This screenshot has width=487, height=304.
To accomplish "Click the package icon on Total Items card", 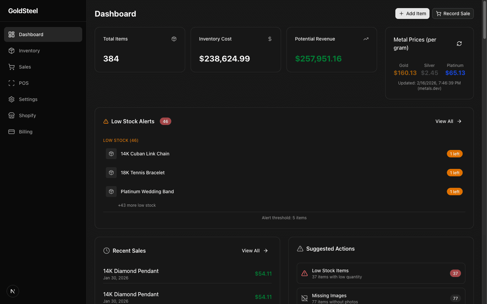I will pyautogui.click(x=174, y=39).
